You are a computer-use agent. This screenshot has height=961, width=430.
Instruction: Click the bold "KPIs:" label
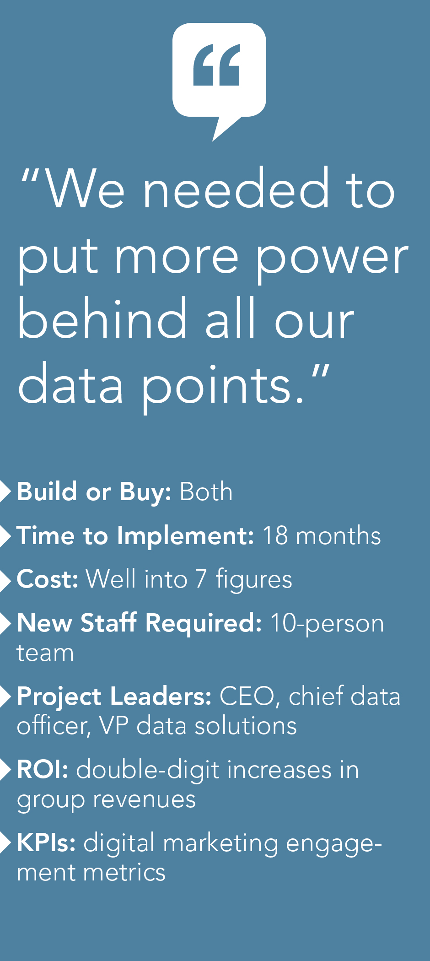(x=46, y=842)
